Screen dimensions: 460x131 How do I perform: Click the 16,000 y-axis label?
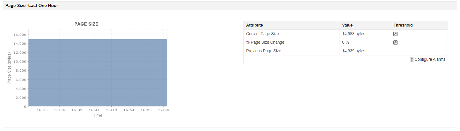20,35
